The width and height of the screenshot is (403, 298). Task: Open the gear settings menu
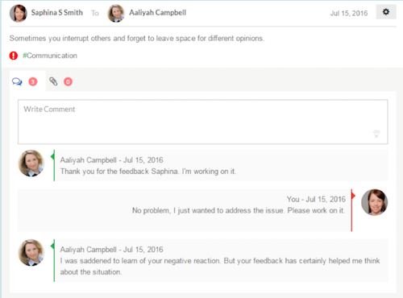pos(386,12)
